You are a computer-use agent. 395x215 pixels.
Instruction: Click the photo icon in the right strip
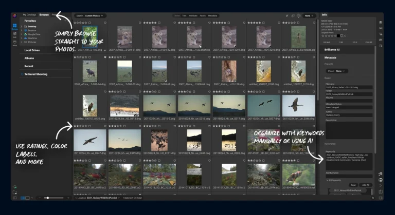click(x=381, y=28)
